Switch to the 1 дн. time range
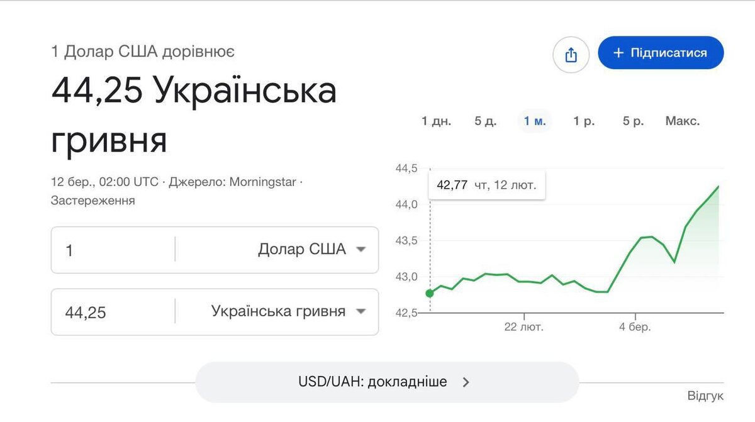Image resolution: width=755 pixels, height=422 pixels. [x=437, y=120]
